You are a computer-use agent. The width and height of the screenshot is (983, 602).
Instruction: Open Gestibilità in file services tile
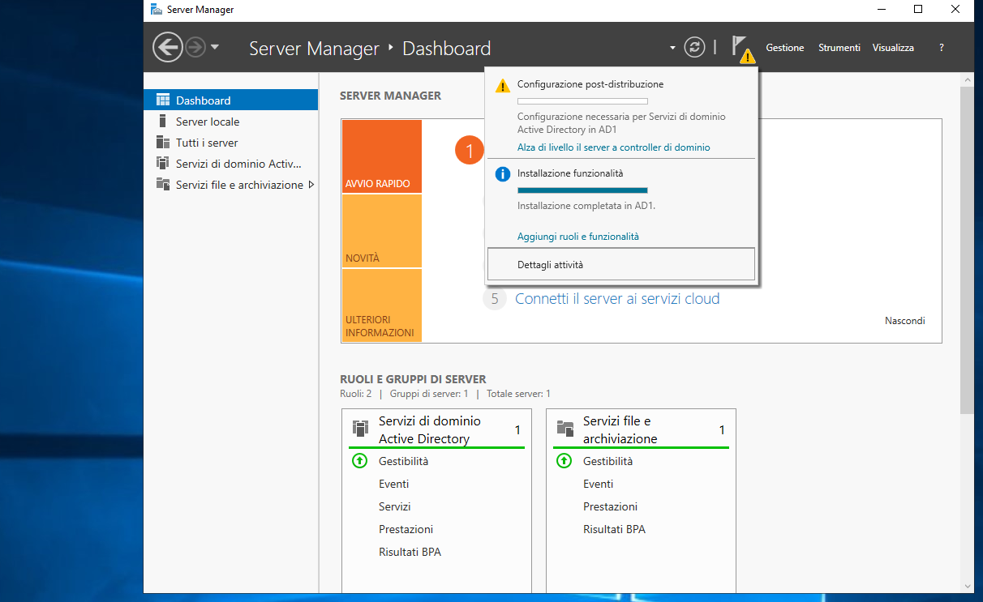pos(607,461)
